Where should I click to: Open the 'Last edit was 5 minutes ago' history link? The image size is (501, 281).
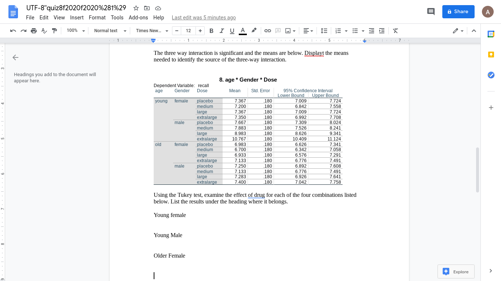click(204, 17)
